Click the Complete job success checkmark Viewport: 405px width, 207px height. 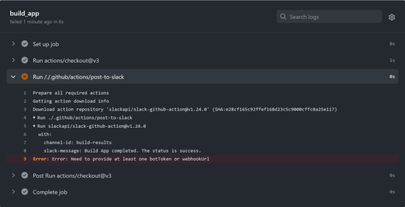click(x=24, y=192)
